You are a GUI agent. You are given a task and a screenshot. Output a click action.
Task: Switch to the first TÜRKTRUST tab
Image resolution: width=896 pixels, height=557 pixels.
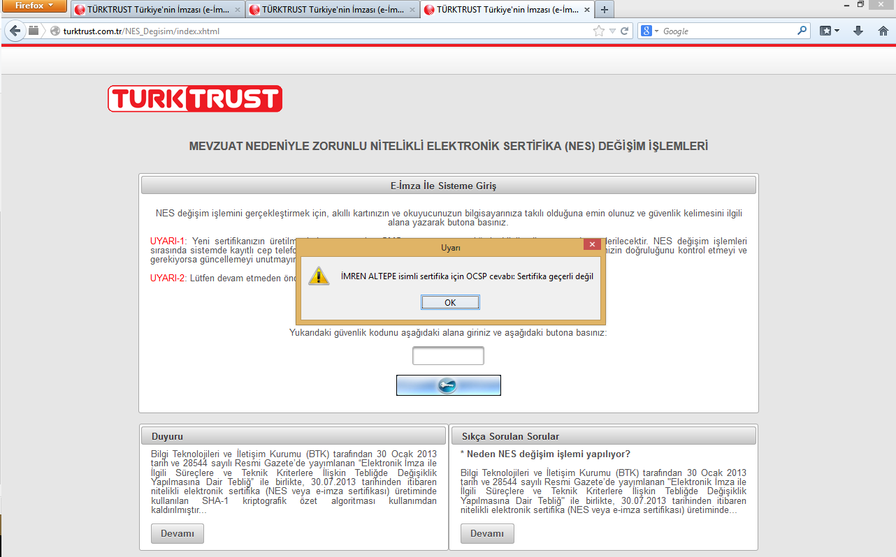(x=157, y=10)
